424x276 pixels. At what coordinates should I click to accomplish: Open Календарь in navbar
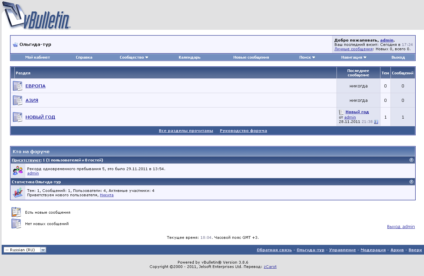189,57
